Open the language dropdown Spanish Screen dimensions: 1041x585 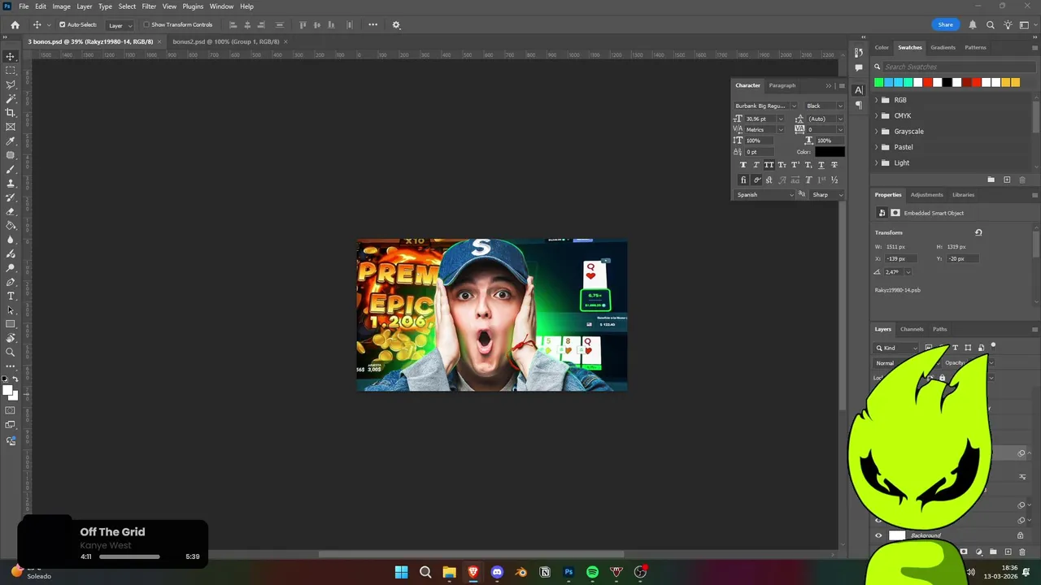click(x=764, y=194)
